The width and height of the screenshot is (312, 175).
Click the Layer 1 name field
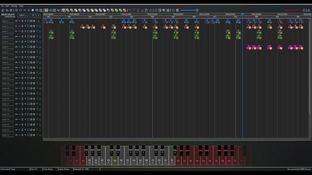[8, 21]
